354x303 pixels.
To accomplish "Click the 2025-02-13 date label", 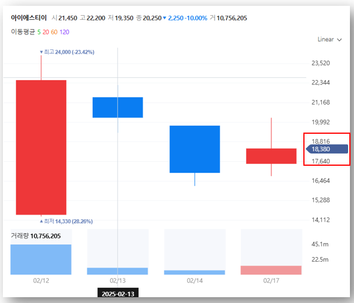I will click(118, 294).
